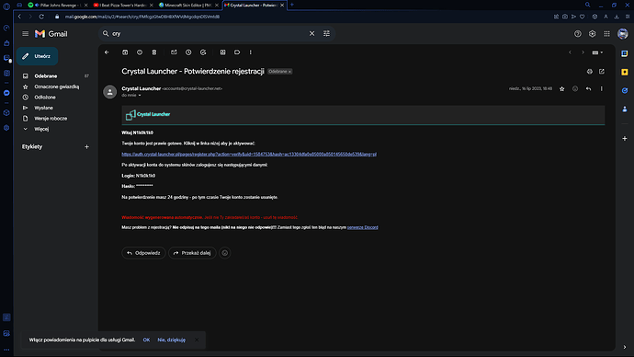The image size is (634, 357).
Task: Open Messenger in browser sidebar
Action: [6, 93]
